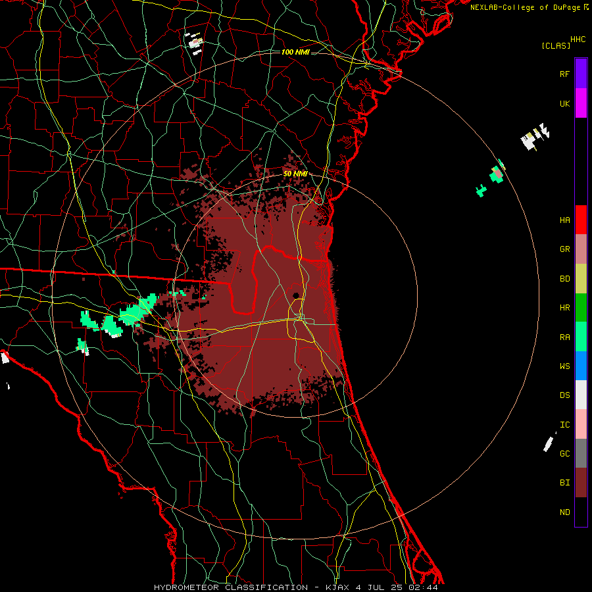The image size is (592, 592).
Task: Click the UK legend label
Action: (x=564, y=103)
